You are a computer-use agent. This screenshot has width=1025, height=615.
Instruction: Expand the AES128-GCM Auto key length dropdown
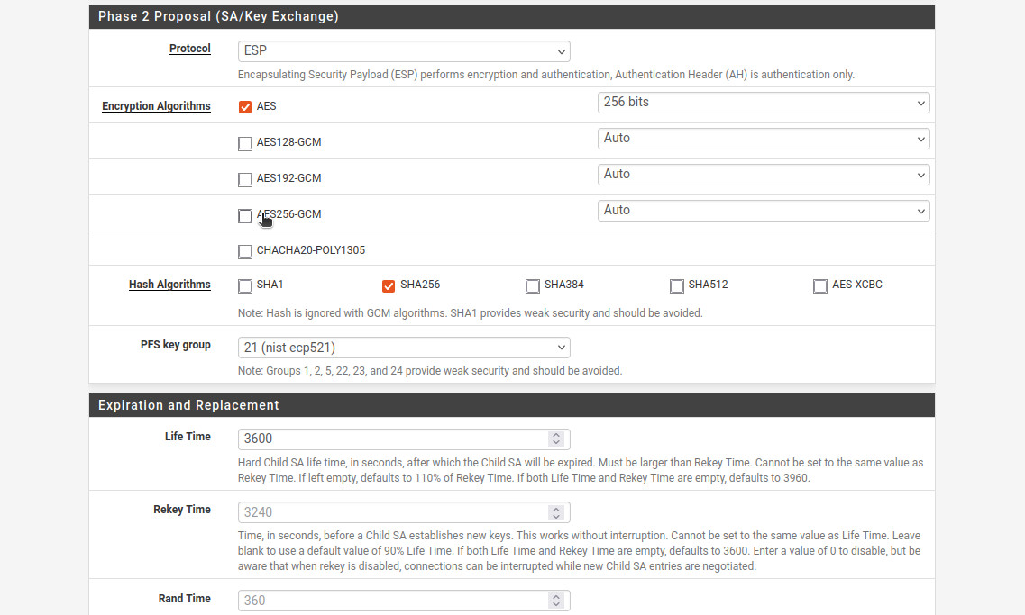tap(763, 139)
